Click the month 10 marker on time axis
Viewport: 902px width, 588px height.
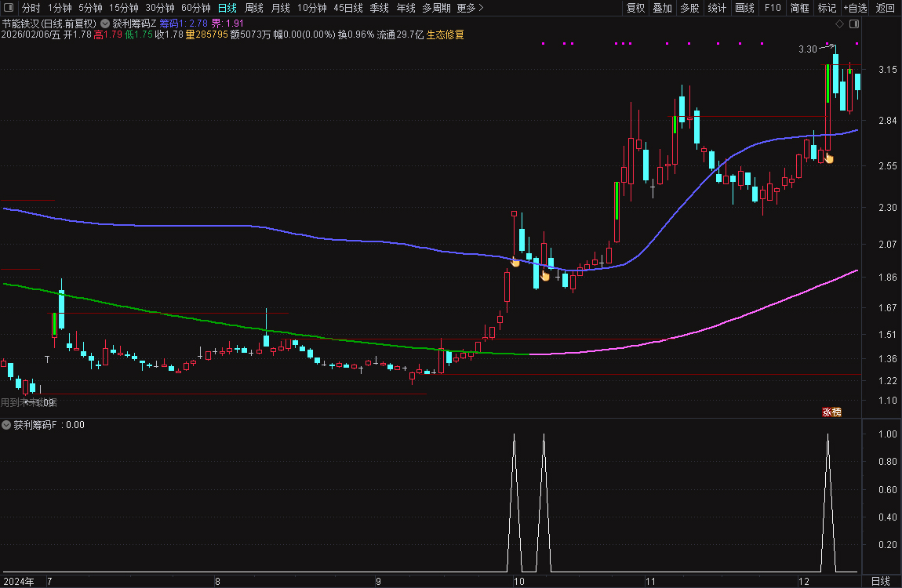click(519, 581)
